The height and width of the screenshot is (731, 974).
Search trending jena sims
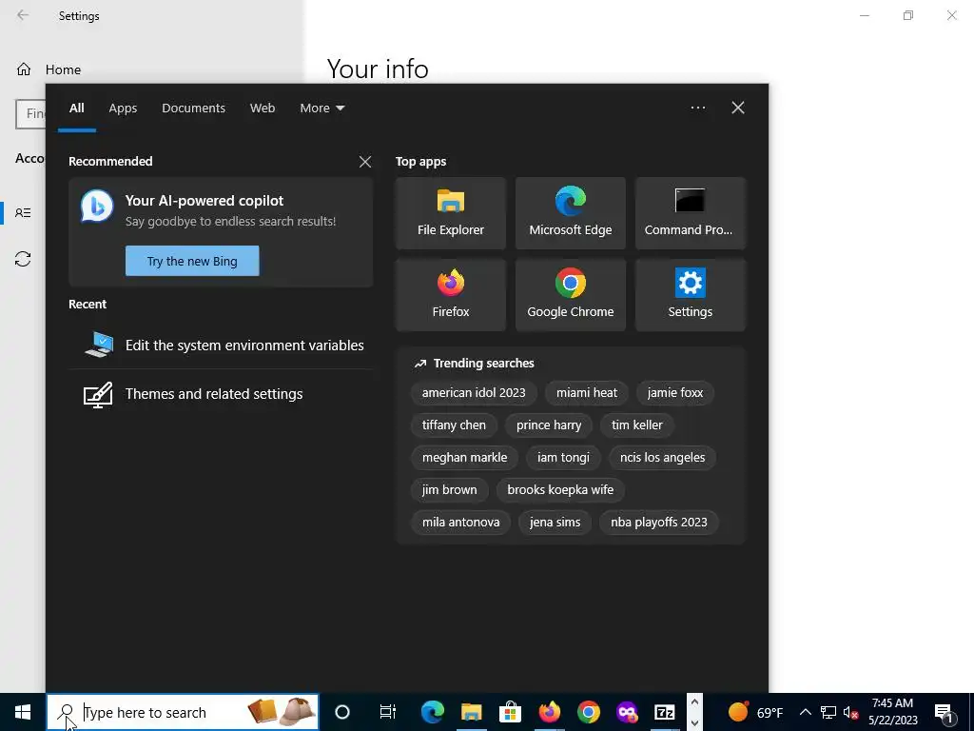coord(555,523)
